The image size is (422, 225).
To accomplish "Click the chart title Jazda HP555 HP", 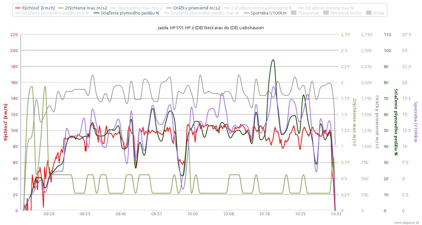I will pos(211,28).
